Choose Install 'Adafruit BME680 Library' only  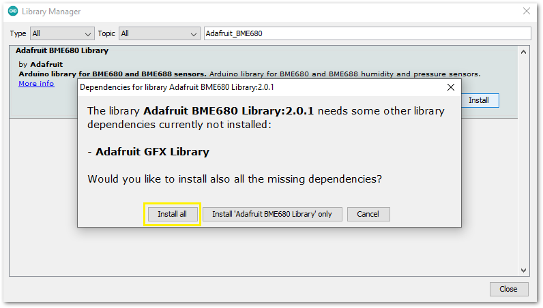pyautogui.click(x=271, y=214)
